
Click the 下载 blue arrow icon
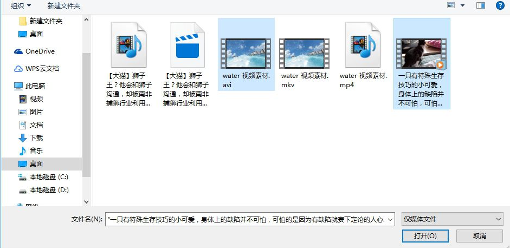(22, 138)
